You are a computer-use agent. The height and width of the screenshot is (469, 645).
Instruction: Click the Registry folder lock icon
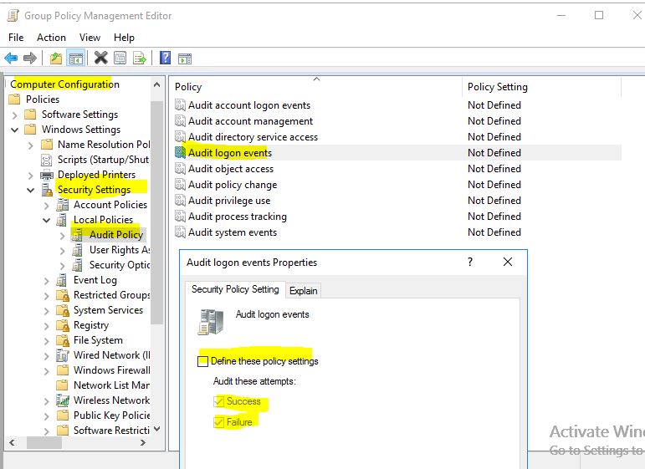(x=63, y=325)
